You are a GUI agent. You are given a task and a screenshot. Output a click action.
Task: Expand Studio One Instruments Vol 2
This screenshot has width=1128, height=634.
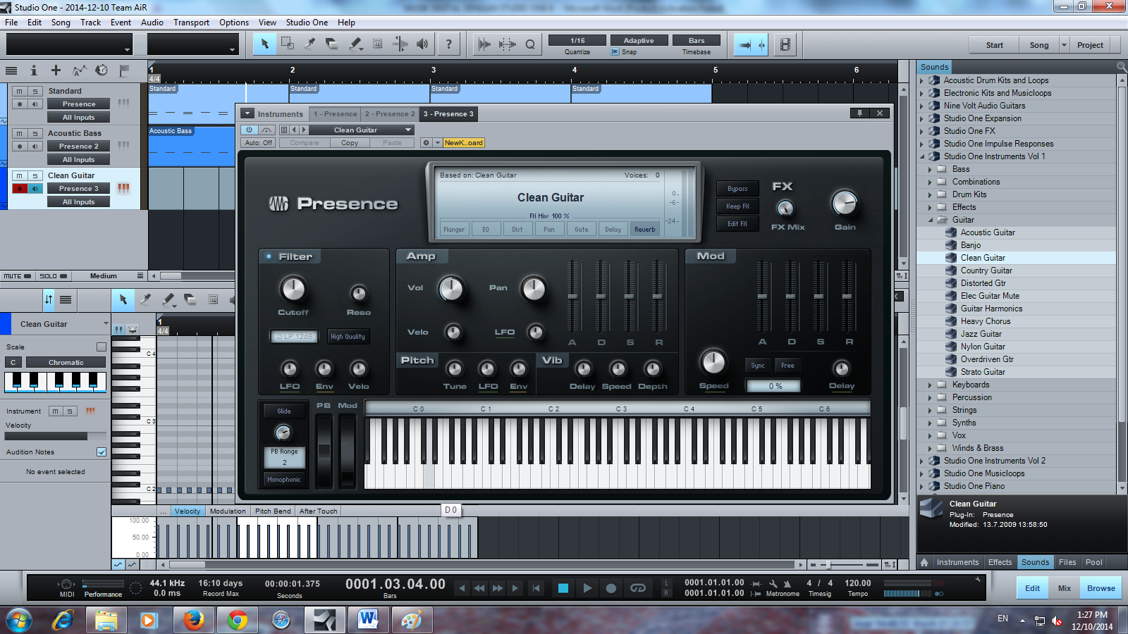click(x=921, y=461)
